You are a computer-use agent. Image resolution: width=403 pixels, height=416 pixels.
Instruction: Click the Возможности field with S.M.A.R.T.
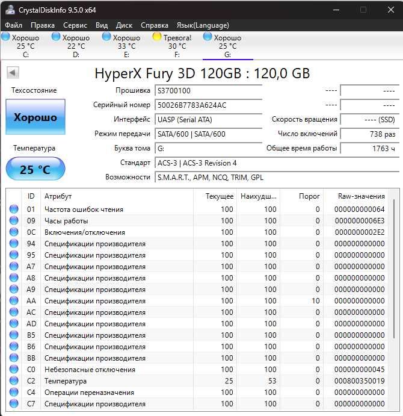(x=277, y=177)
